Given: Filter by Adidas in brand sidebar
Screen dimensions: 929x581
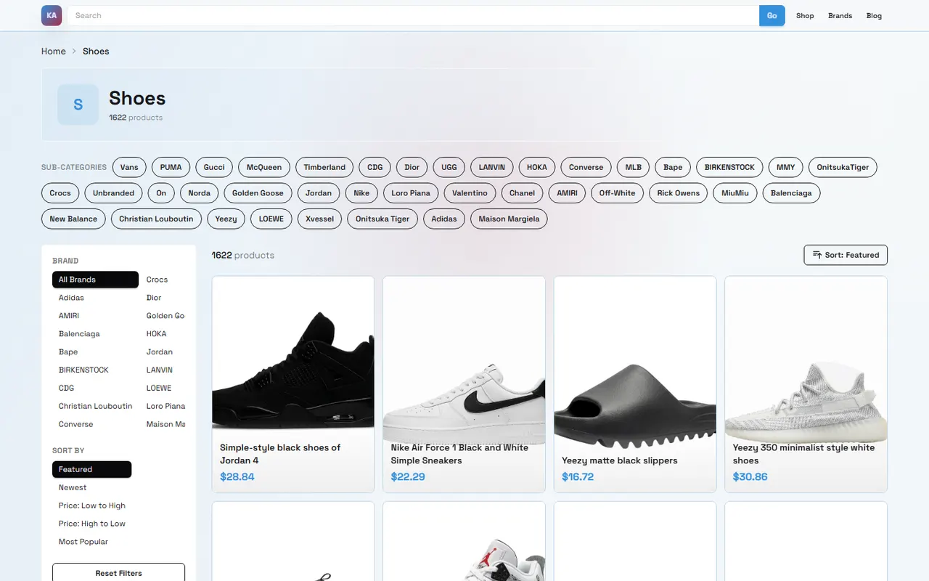Looking at the screenshot, I should 95,298.
